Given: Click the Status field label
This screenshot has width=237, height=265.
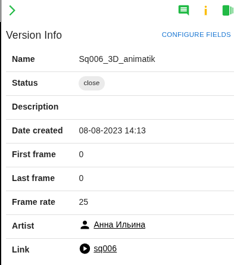Looking at the screenshot, I should [25, 83].
